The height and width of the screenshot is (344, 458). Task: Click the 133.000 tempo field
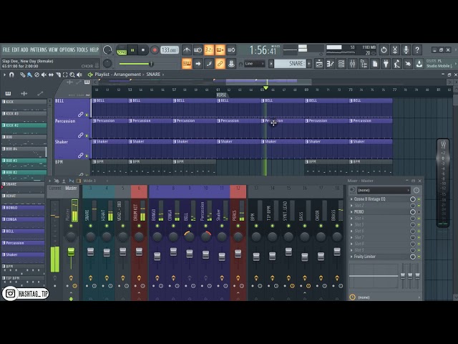[x=170, y=50]
